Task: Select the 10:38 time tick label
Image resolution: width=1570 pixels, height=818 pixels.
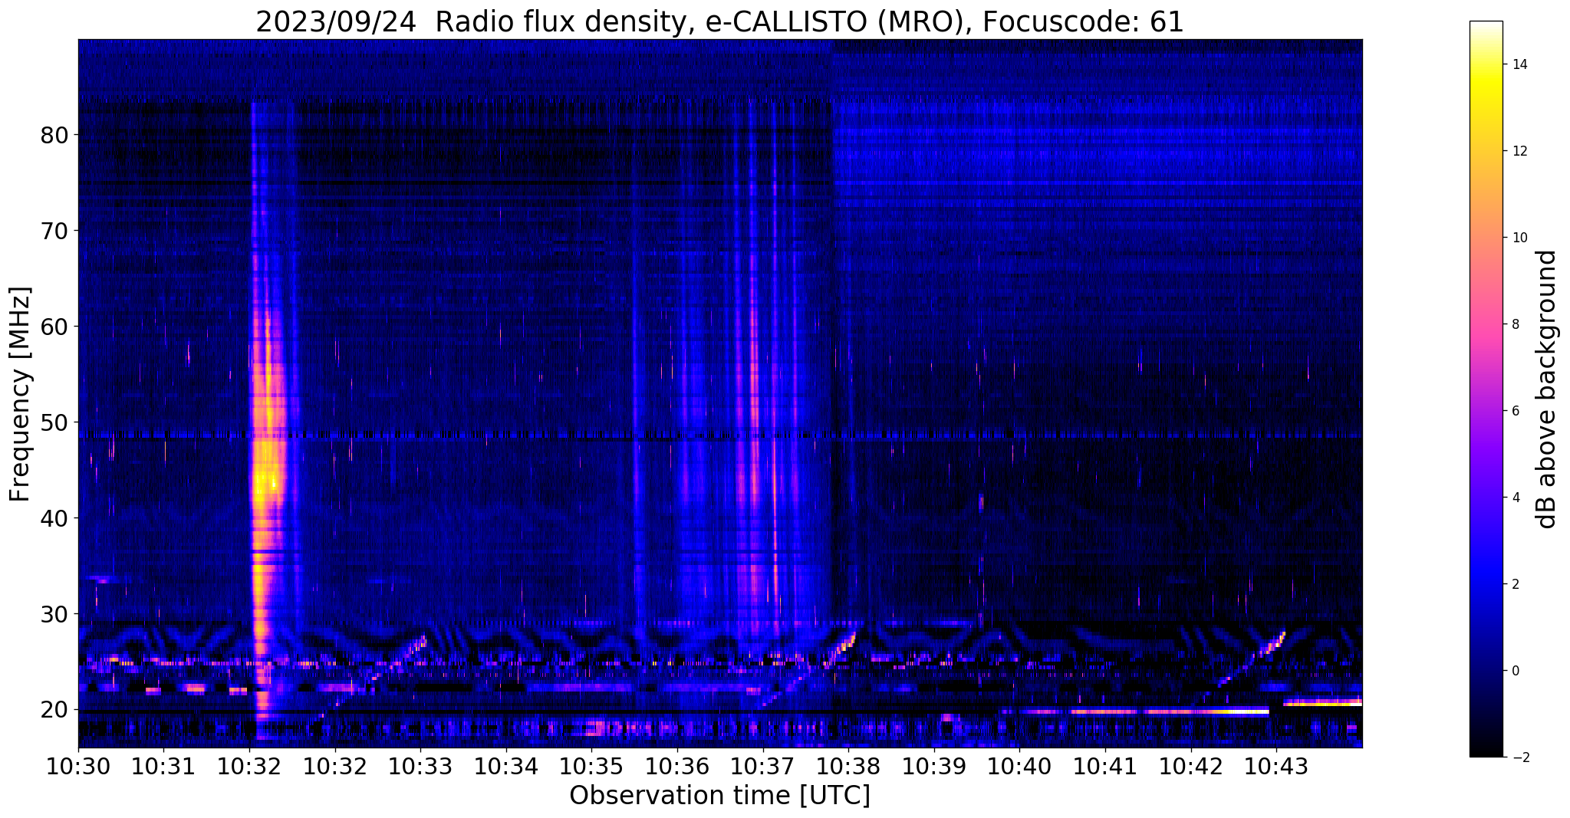Action: pos(848,767)
